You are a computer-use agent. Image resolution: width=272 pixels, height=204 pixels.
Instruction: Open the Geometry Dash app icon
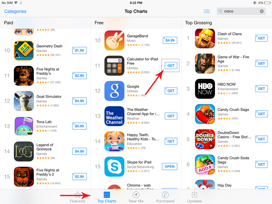click(x=24, y=51)
